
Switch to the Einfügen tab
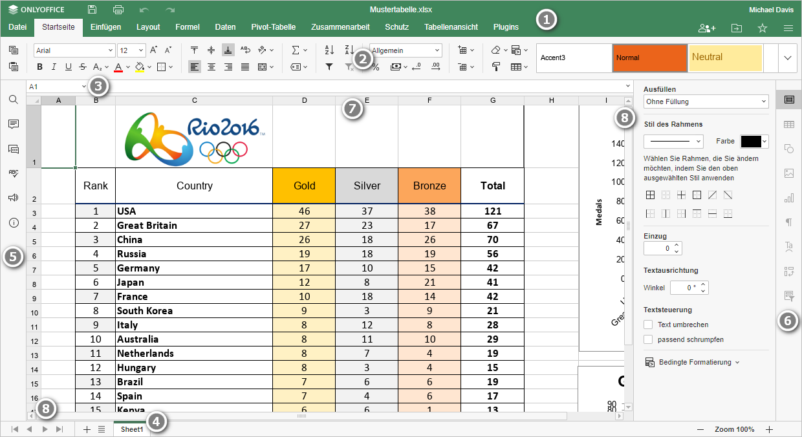(x=105, y=27)
